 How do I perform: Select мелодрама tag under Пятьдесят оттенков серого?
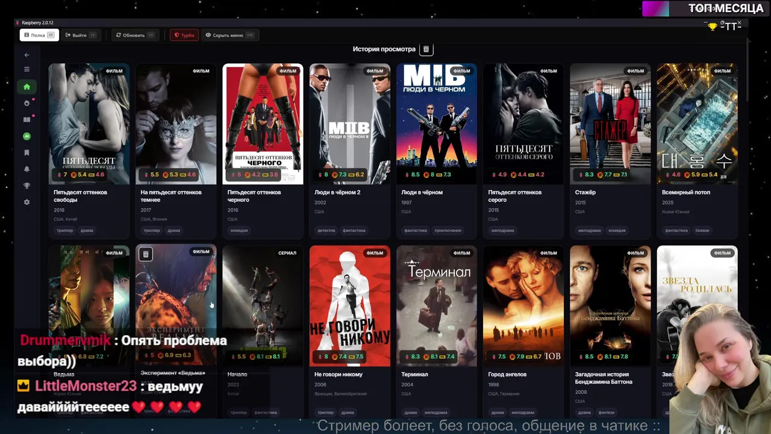click(502, 230)
